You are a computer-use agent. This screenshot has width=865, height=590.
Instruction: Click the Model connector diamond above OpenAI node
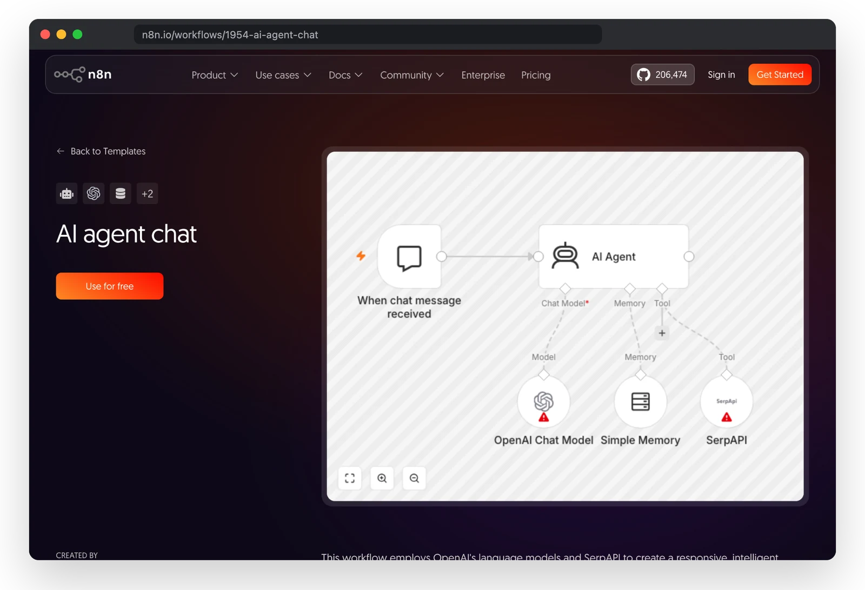coord(544,374)
